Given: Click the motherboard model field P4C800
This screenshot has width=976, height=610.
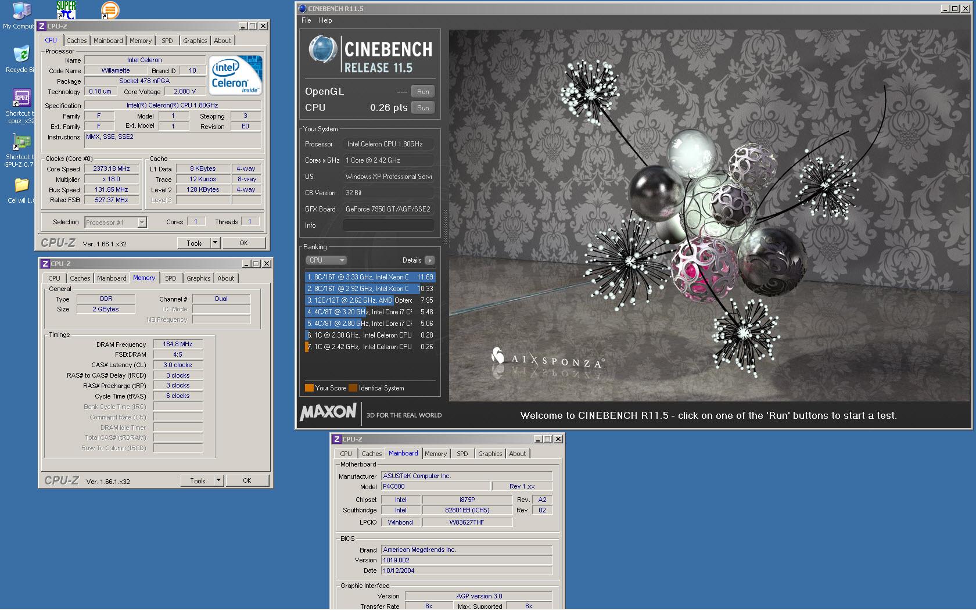Looking at the screenshot, I should pyautogui.click(x=435, y=486).
